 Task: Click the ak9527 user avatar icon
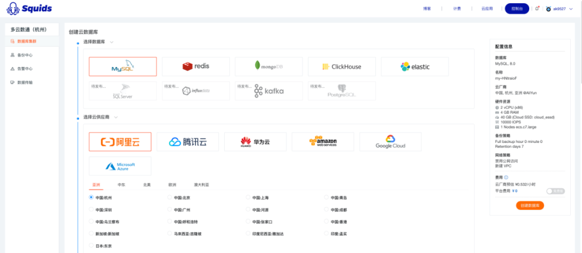[548, 9]
